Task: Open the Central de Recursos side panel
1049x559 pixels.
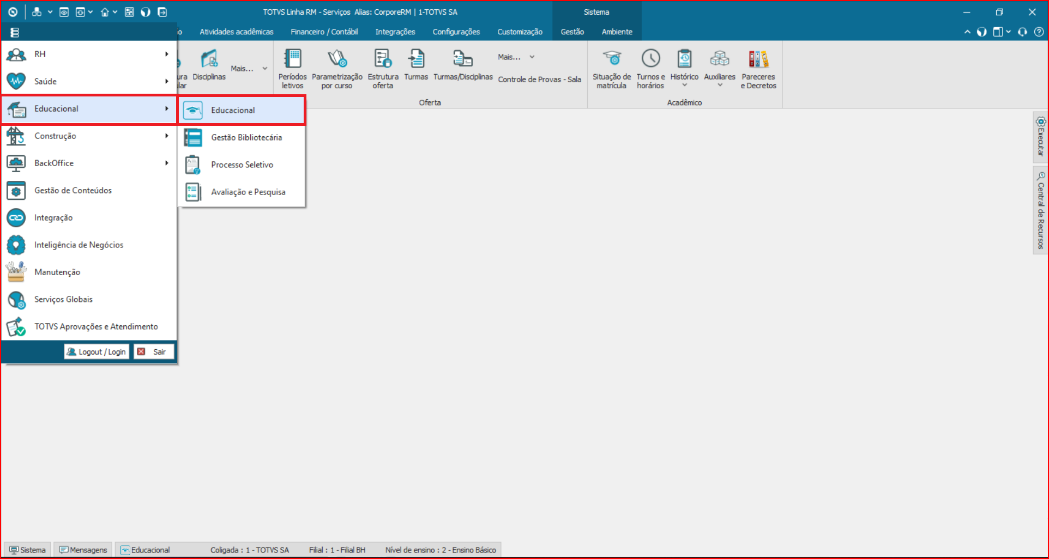Action: 1040,210
